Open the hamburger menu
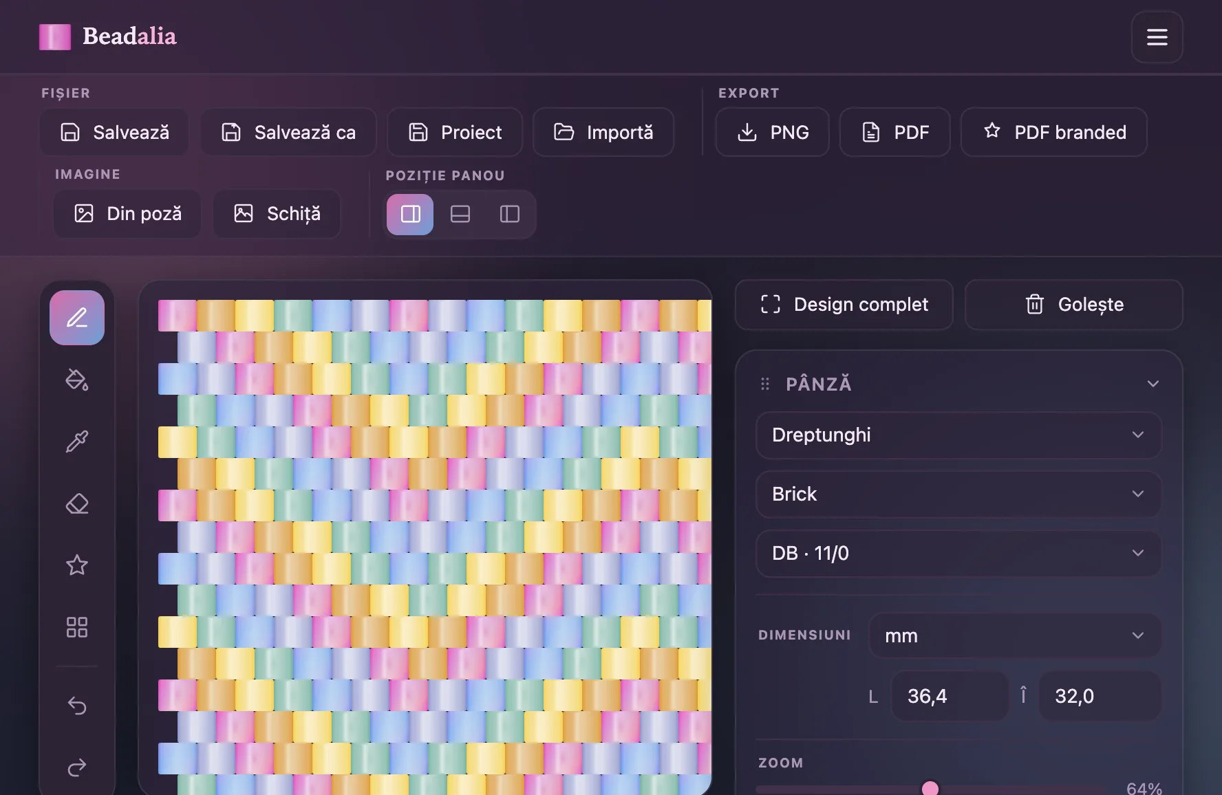Viewport: 1222px width, 795px height. [1157, 37]
